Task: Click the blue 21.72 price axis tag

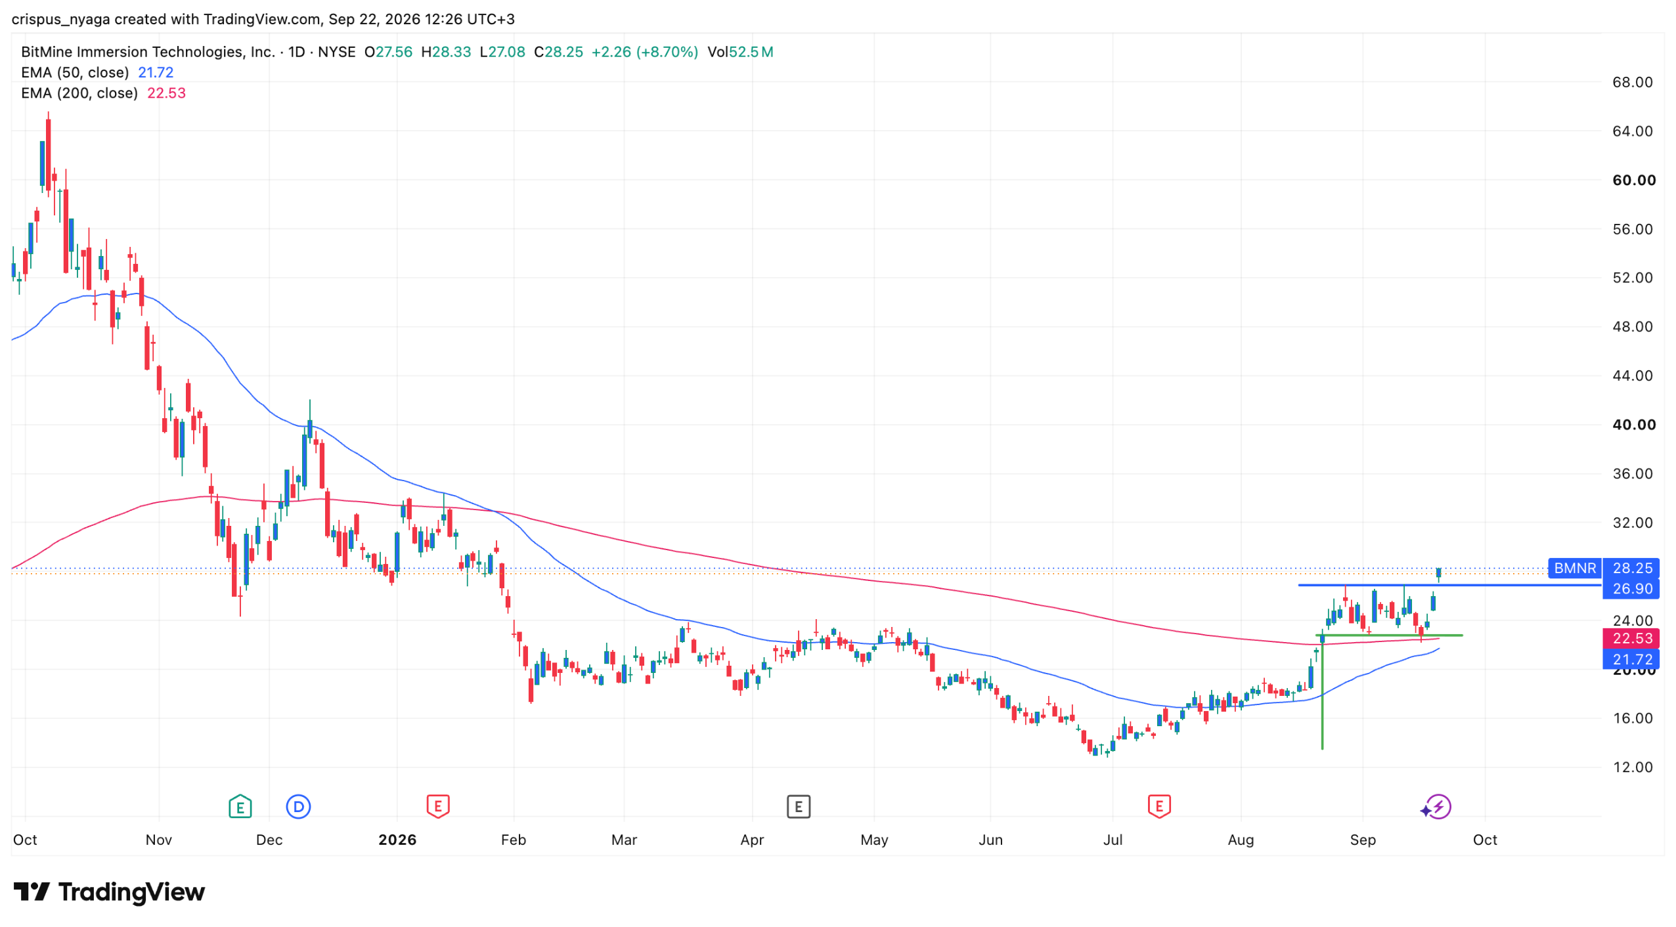Action: (1631, 659)
